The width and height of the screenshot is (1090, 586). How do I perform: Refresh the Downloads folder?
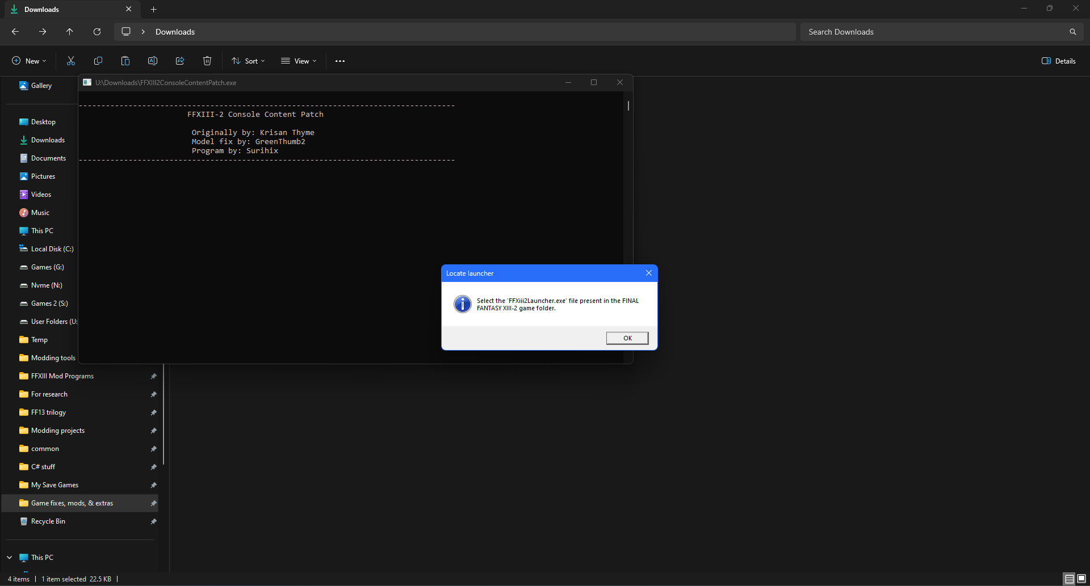click(97, 32)
